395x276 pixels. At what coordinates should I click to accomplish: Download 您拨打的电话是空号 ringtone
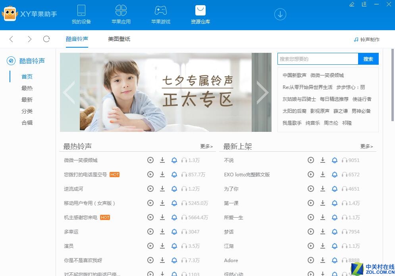[162, 174]
